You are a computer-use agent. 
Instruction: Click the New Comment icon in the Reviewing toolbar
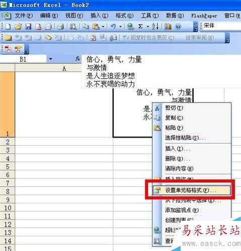point(8,38)
